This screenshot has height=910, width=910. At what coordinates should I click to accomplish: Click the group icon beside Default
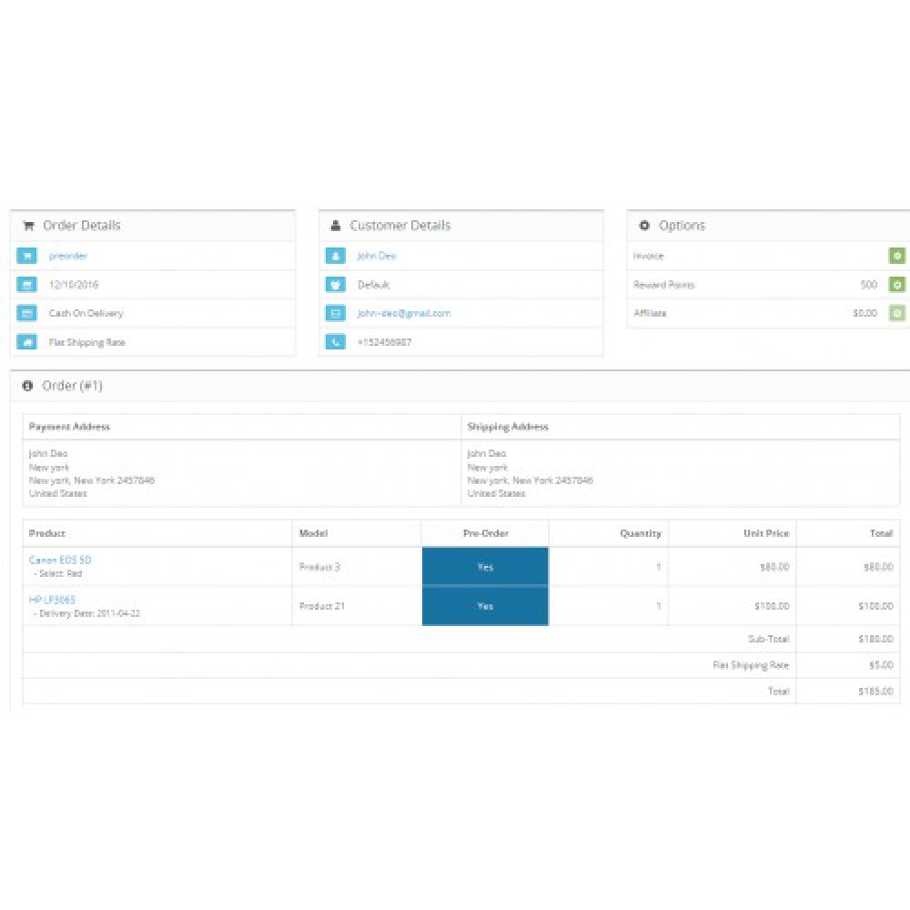coord(336,284)
